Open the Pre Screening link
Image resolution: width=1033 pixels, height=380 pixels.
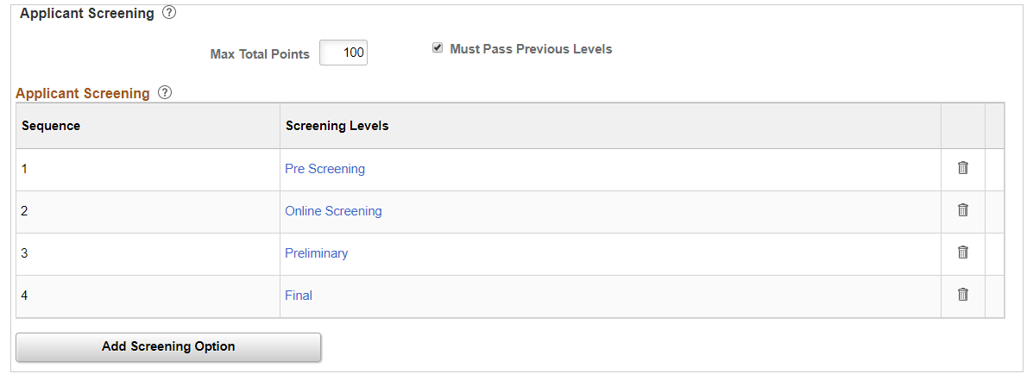(324, 169)
